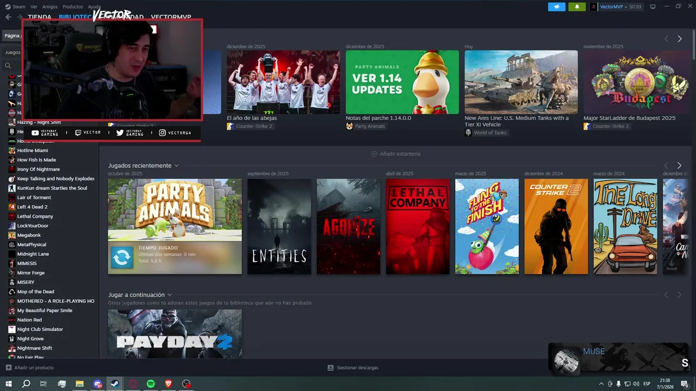This screenshot has height=391, width=696.
Task: Open the Productos menu
Action: click(x=73, y=7)
